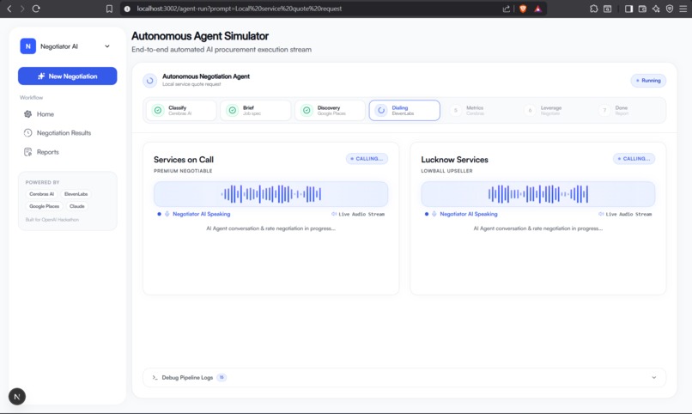Open Leo AI sparkle icon
The image size is (692, 414).
(x=656, y=9)
